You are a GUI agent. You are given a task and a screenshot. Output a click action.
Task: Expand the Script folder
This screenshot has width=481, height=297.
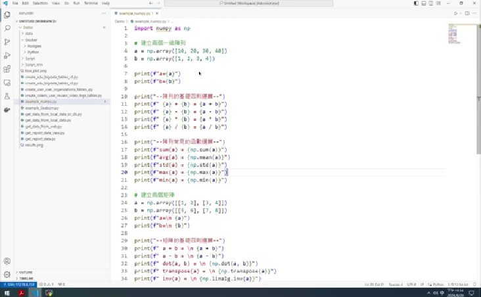[x=30, y=58]
